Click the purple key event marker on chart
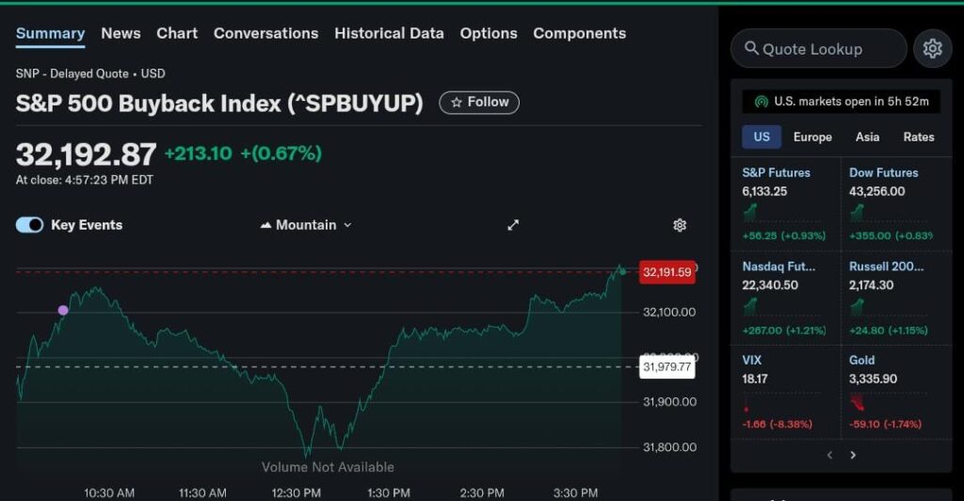Screen dimensions: 964x501 [63, 310]
